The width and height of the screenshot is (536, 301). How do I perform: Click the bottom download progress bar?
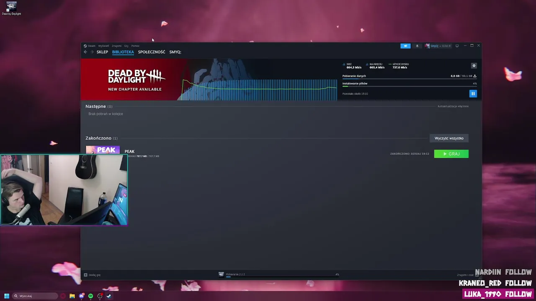click(283, 277)
